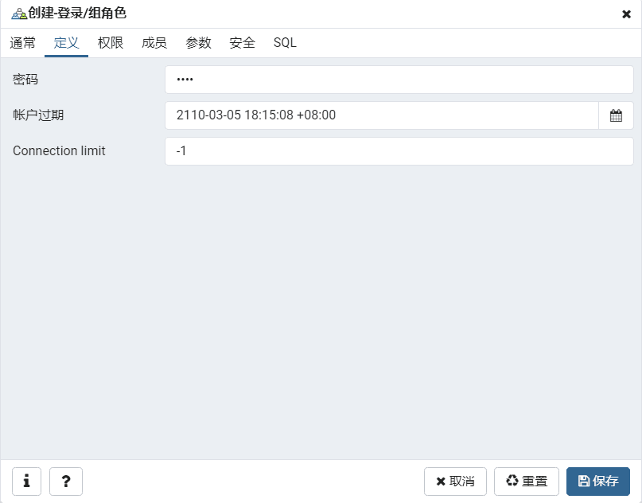Click the Connection limit input field
The image size is (642, 503).
coord(399,151)
